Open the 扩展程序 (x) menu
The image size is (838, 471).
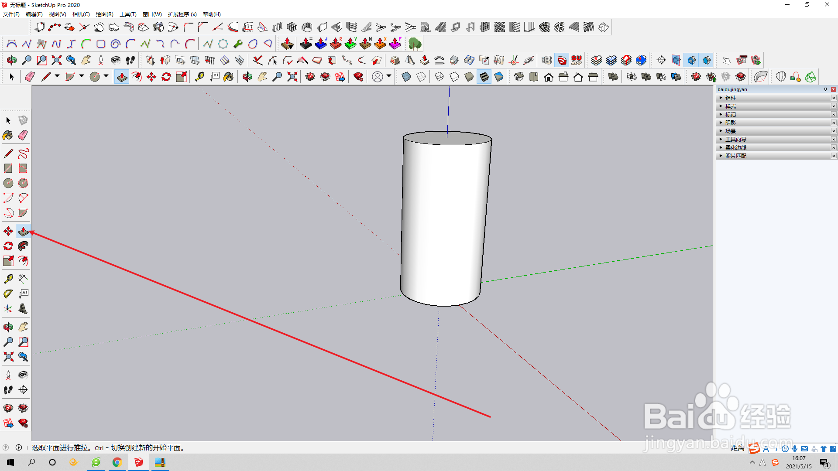point(182,14)
